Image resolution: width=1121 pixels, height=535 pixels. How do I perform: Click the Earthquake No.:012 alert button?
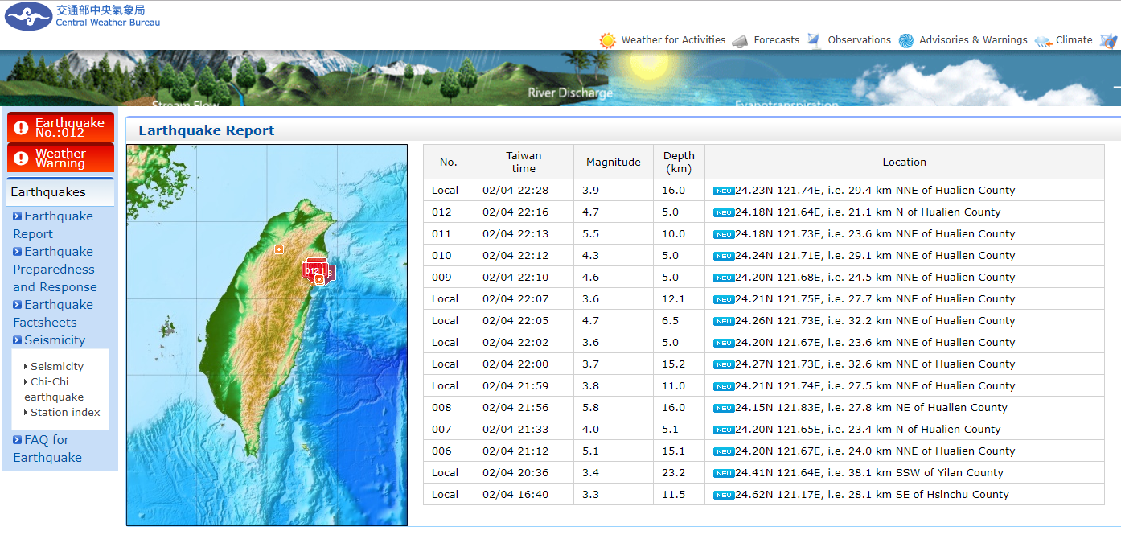click(61, 127)
